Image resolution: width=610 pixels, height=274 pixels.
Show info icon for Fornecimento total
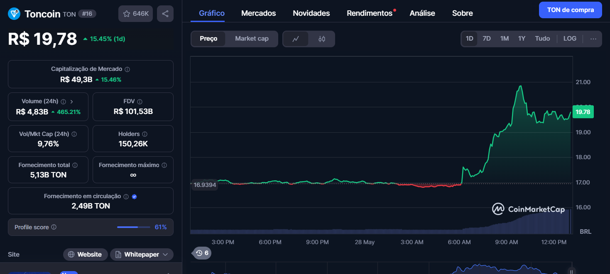pyautogui.click(x=75, y=165)
